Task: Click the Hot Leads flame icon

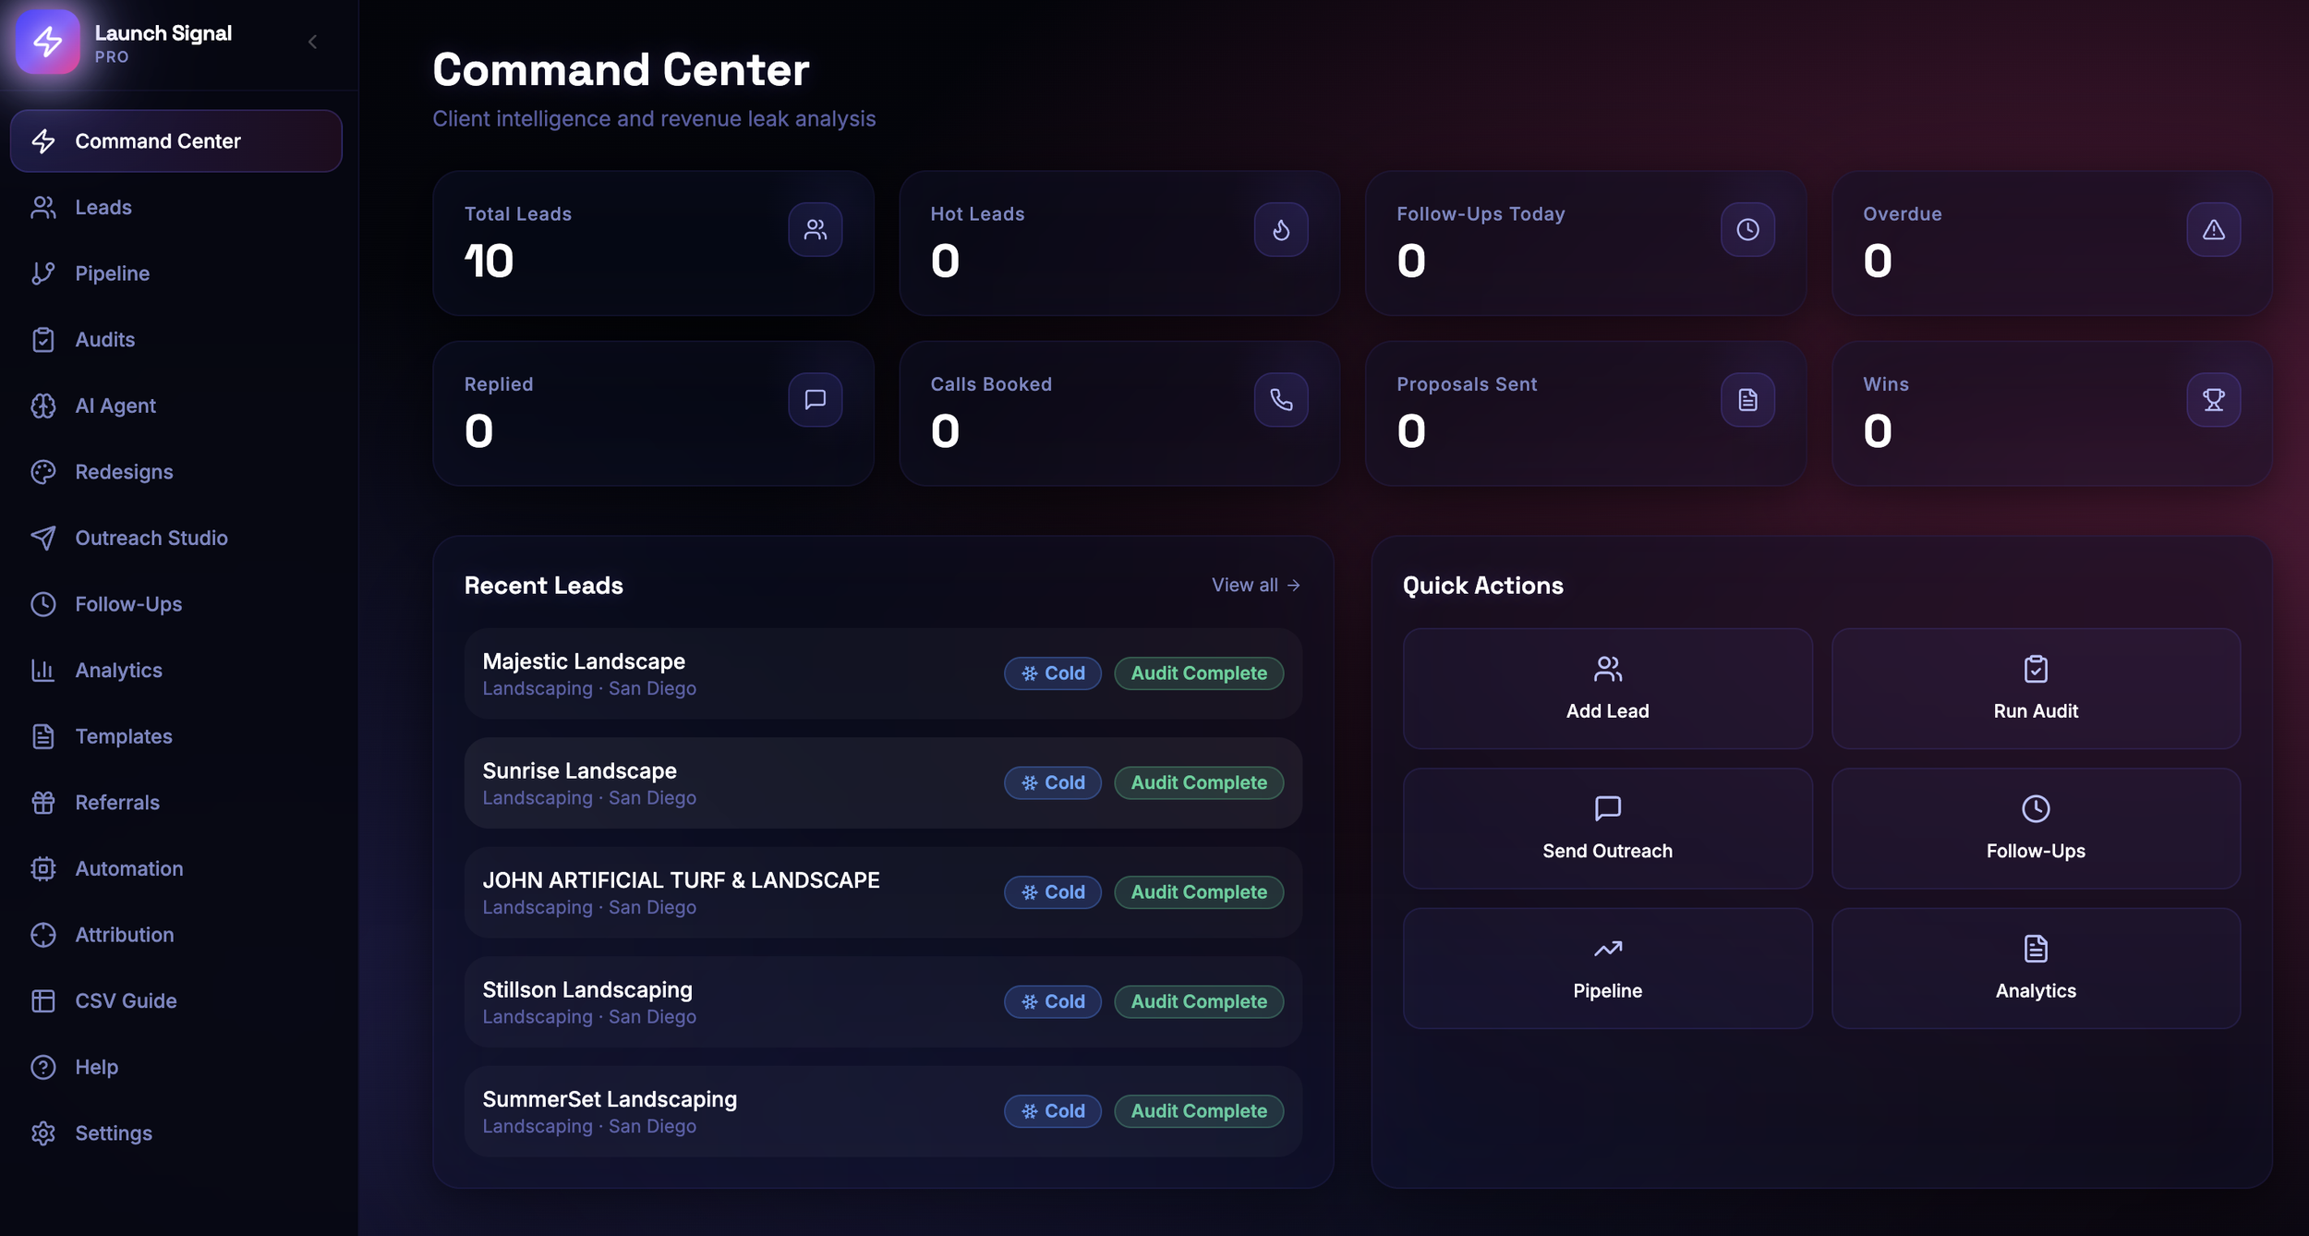Action: click(x=1282, y=229)
